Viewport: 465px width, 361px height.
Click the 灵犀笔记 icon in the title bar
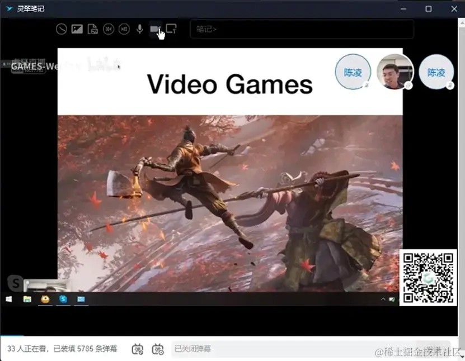click(x=8, y=8)
